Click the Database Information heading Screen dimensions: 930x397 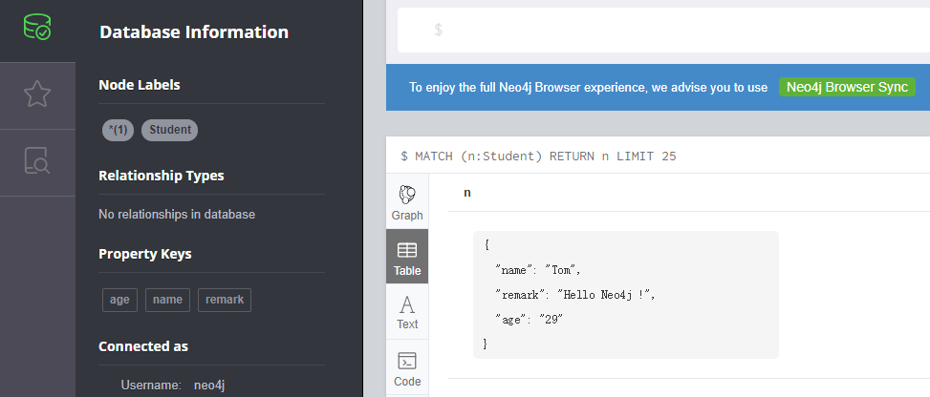(194, 32)
